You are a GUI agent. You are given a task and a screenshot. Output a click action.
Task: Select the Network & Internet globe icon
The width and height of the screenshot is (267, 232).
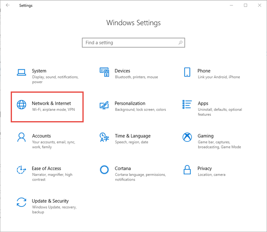(x=21, y=105)
